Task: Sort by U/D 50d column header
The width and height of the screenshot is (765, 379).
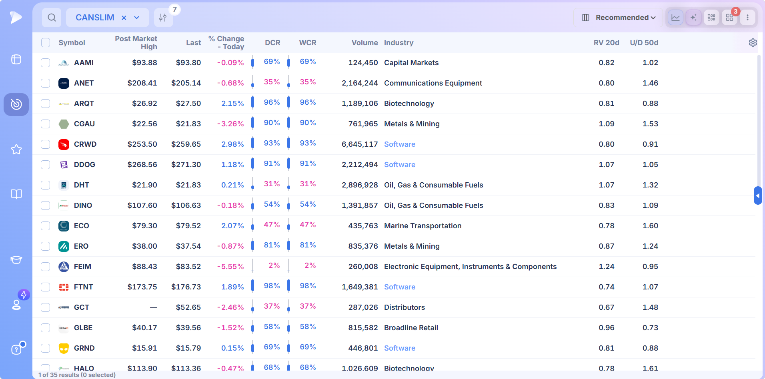Action: tap(644, 43)
